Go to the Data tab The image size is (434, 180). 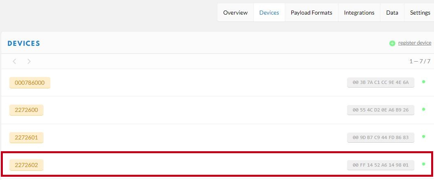(392, 13)
